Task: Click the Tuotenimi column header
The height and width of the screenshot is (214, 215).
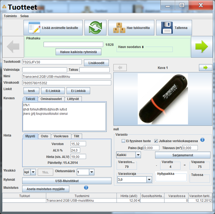Action: pos(82,196)
